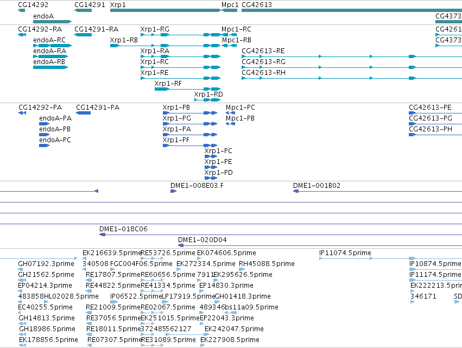Select protein label 'Xrp1-PE'
The width and height of the screenshot is (462, 348).
pyautogui.click(x=218, y=162)
